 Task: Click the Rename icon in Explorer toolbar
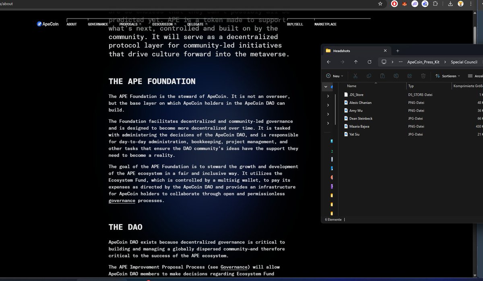[396, 76]
